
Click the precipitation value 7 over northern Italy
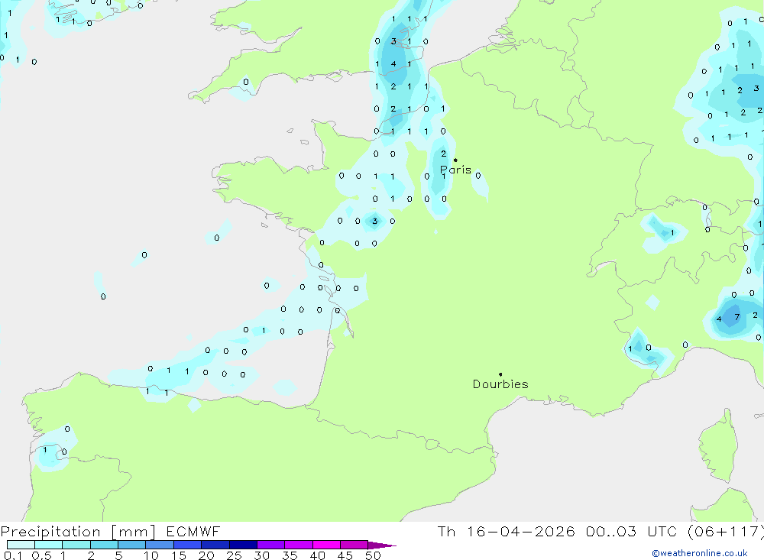[x=736, y=317]
